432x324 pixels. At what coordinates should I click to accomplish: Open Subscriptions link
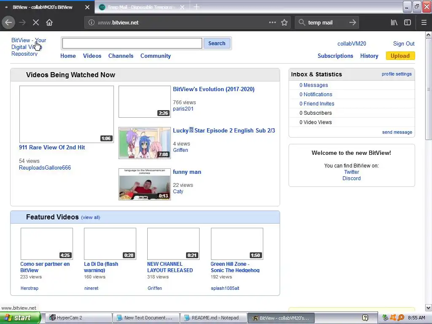(x=335, y=56)
